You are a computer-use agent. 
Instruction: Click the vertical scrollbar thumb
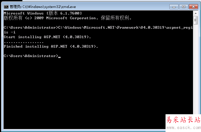pyautogui.click(x=195, y=20)
